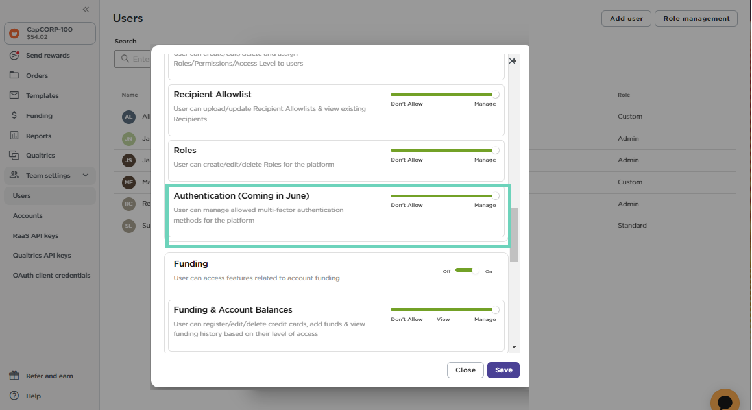Screen dimensions: 752x410
Task: Click the Name column header
Action: tap(130, 95)
